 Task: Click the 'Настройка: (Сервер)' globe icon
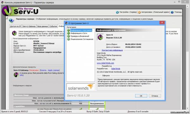point(117,12)
